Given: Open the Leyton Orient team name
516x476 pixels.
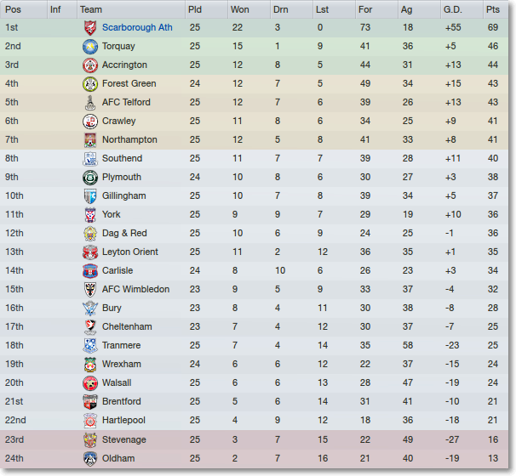Looking at the screenshot, I should pos(130,252).
